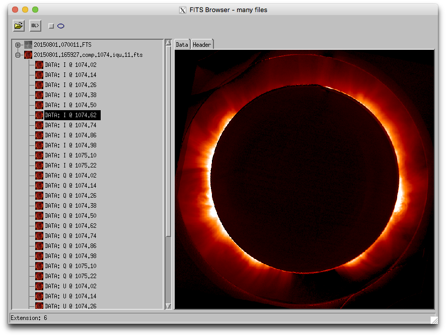Screen dimensions: 446x336
Task: Click icon next to DATA: Q @ 1074.50
Action: [x=39, y=216]
